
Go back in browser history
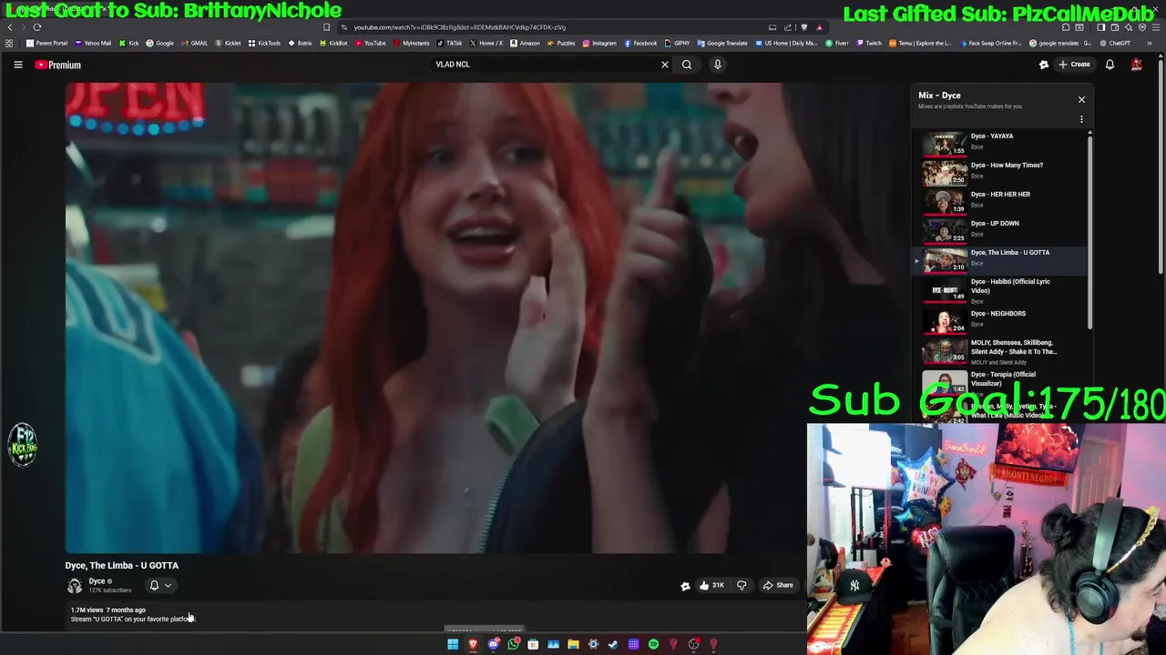pyautogui.click(x=10, y=27)
